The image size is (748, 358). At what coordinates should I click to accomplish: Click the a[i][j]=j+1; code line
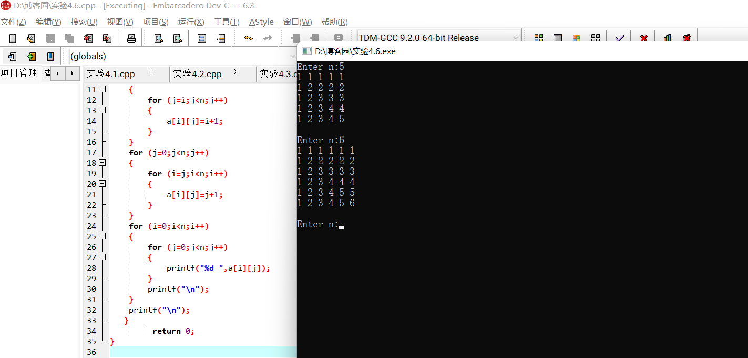(194, 194)
